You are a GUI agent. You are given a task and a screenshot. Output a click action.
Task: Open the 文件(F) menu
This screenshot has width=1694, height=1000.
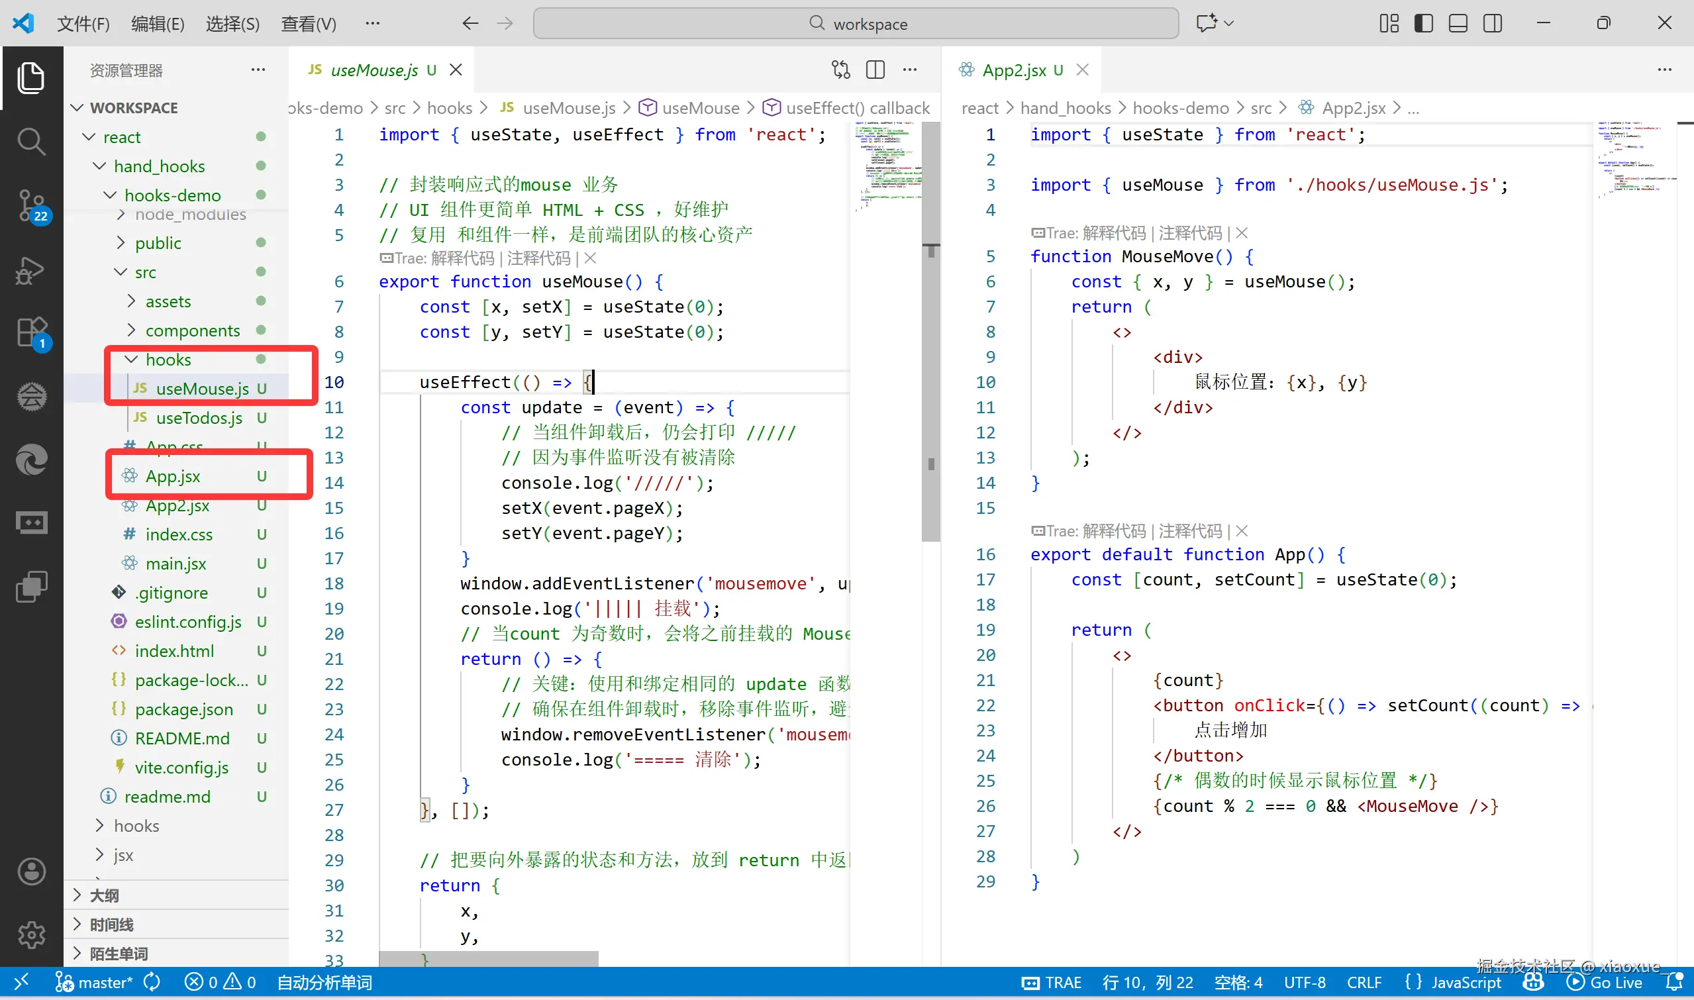pos(83,25)
